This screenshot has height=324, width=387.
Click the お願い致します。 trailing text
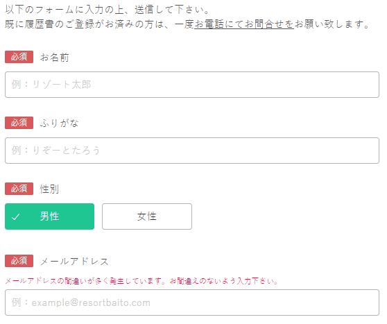(x=332, y=24)
